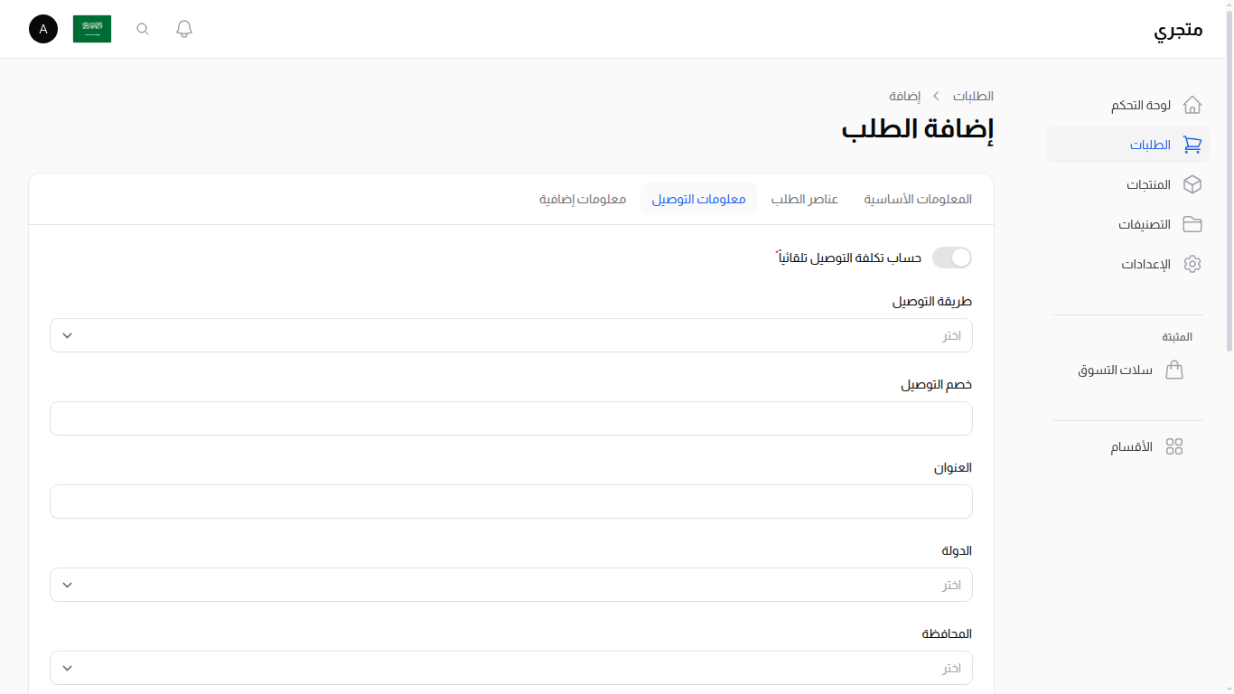This screenshot has height=694, width=1234.
Task: Switch to the المعلومات الأساسية tab
Action: (x=918, y=199)
